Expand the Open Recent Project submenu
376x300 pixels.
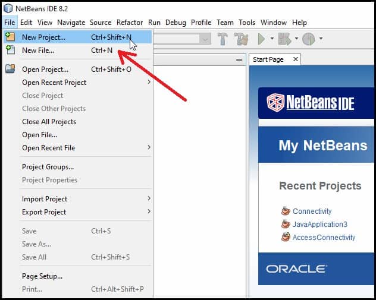pyautogui.click(x=149, y=82)
